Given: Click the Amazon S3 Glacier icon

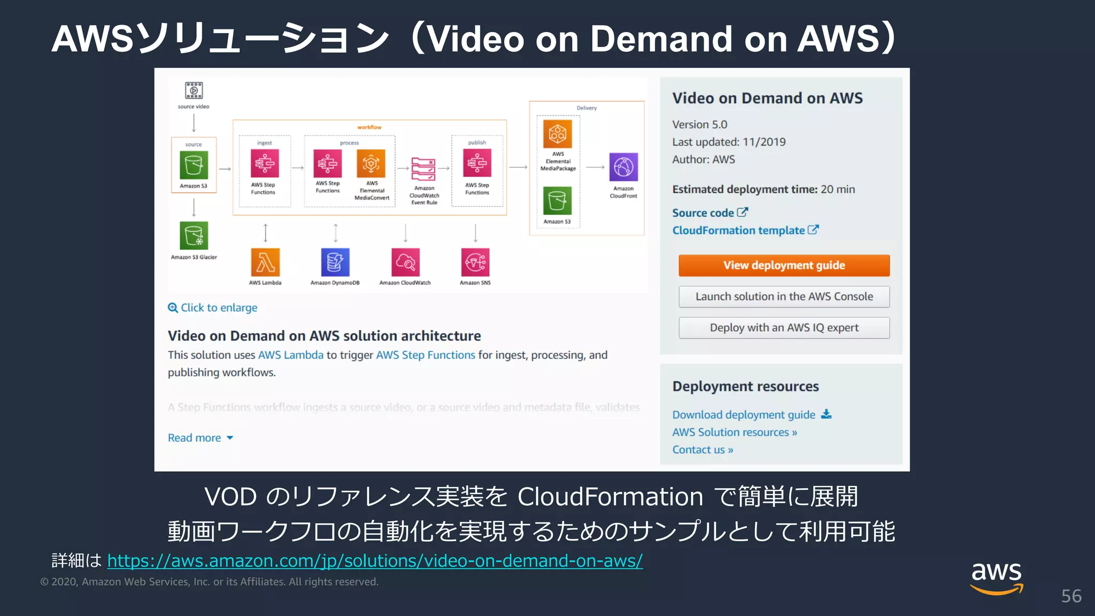Looking at the screenshot, I should pyautogui.click(x=194, y=236).
